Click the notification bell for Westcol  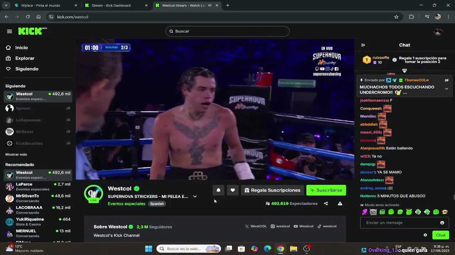click(x=219, y=190)
